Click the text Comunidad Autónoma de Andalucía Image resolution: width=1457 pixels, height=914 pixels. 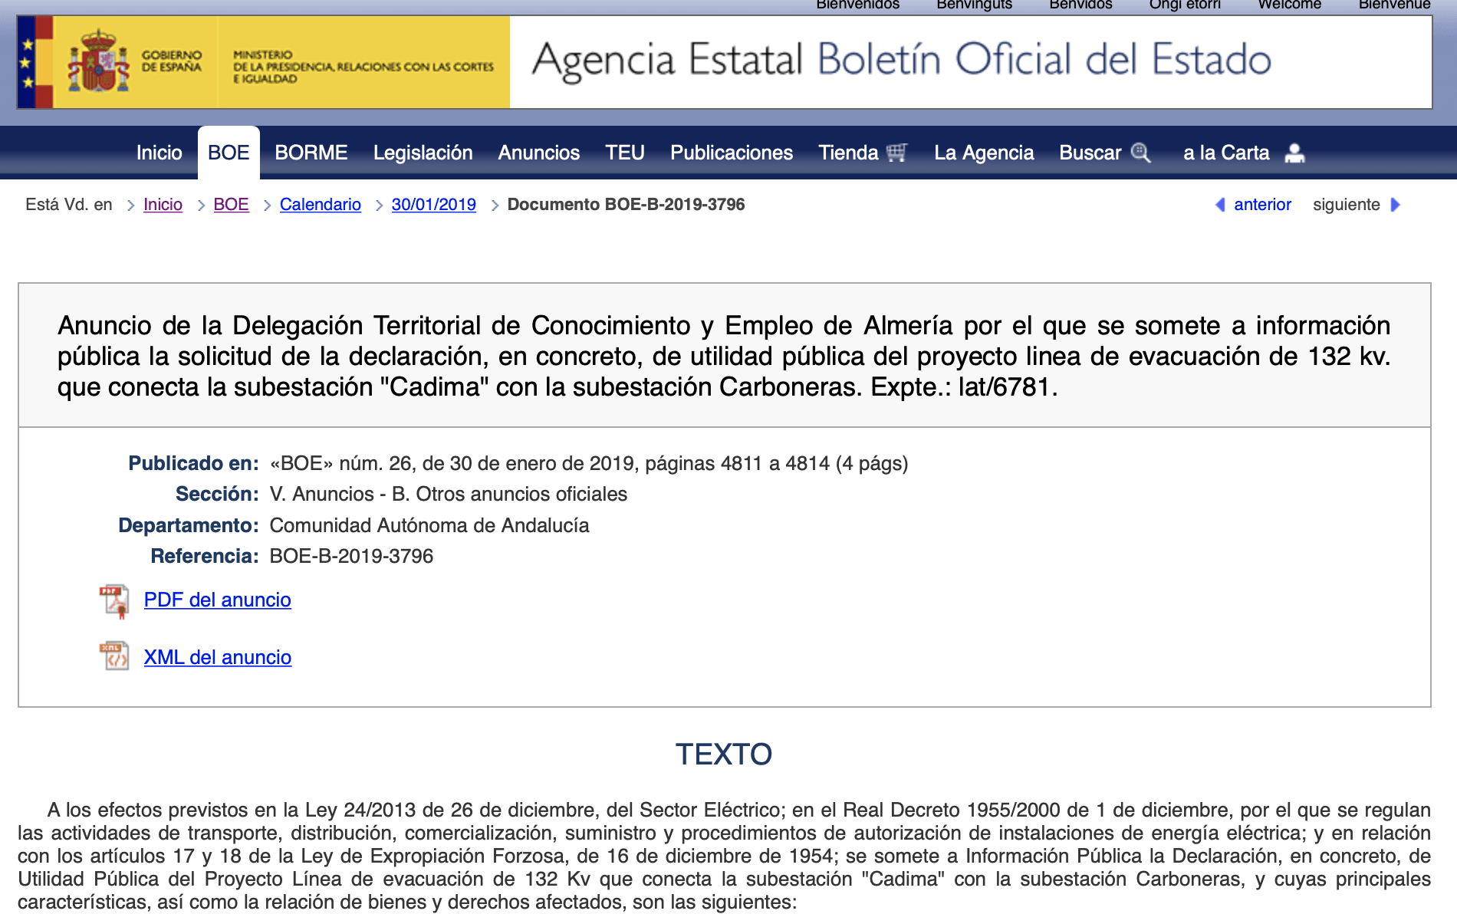click(429, 525)
